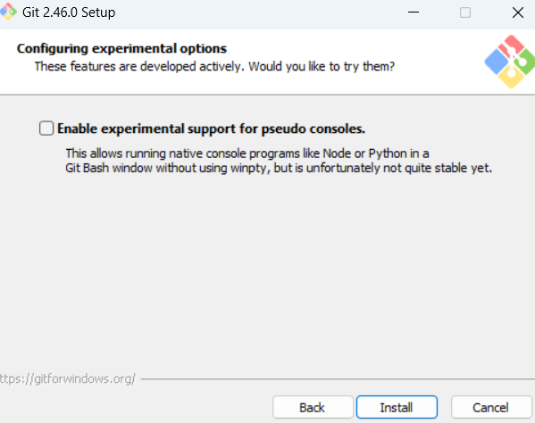Click the large Git logo in the header

(x=510, y=62)
